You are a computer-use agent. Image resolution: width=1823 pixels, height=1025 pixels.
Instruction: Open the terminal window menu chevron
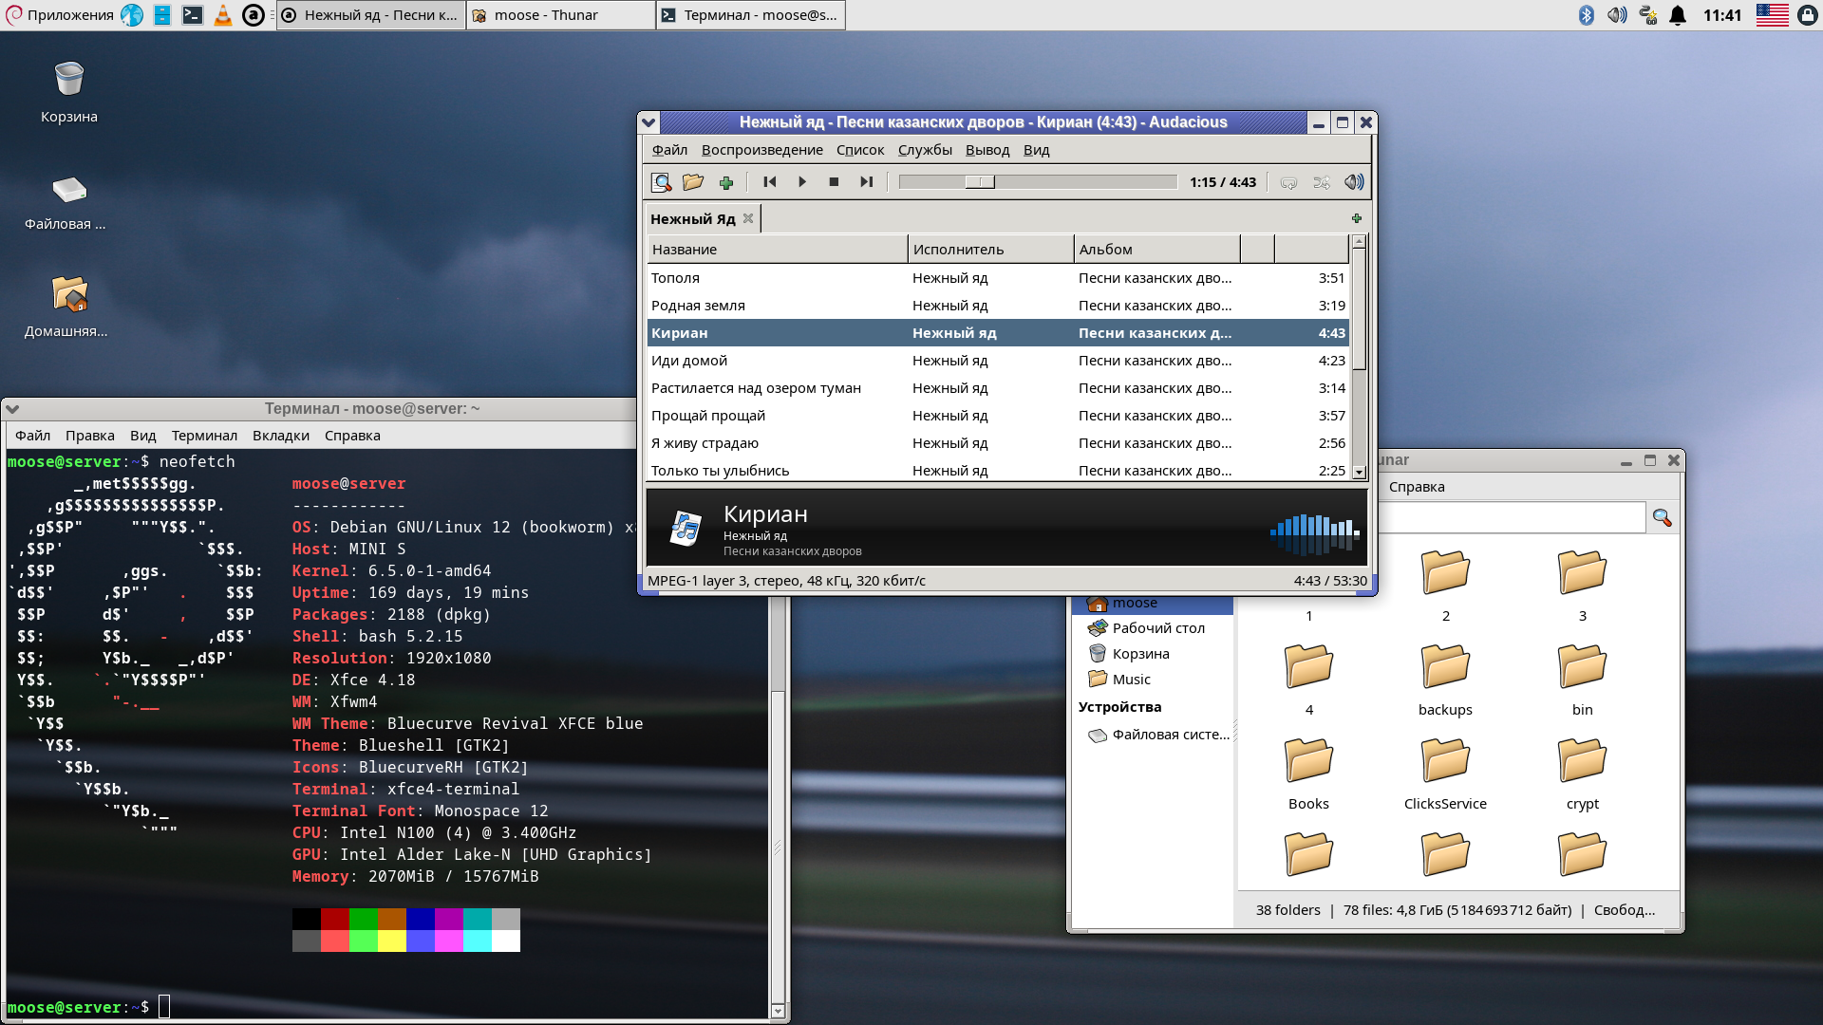[x=12, y=409]
